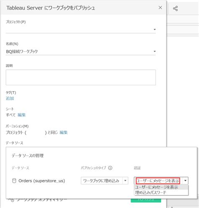Click the 認証 dropdown arrow
Image resolution: width=199 pixels, height=208 pixels.
point(185,181)
